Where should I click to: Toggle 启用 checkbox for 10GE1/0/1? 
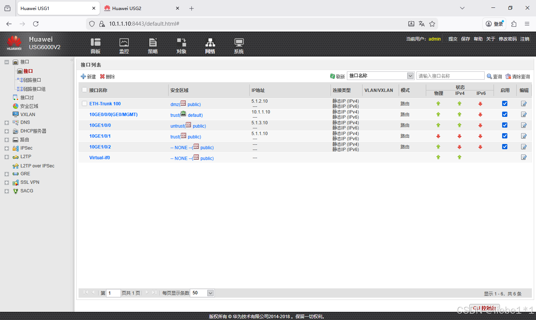click(505, 136)
